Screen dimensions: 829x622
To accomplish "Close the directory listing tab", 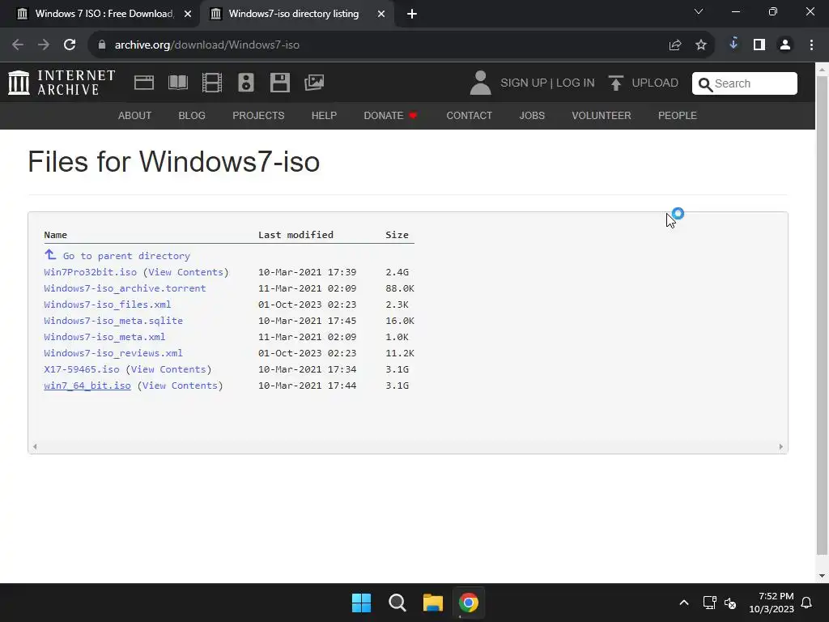I will (381, 14).
